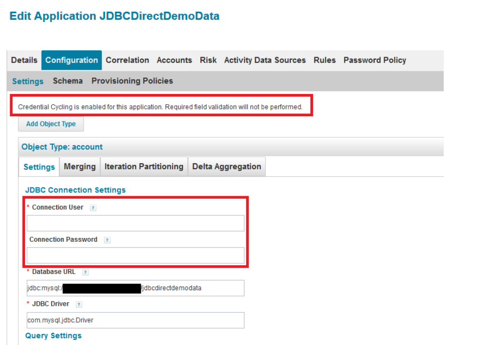480x345 pixels.
Task: Switch to the Merging tab
Action: click(x=80, y=167)
